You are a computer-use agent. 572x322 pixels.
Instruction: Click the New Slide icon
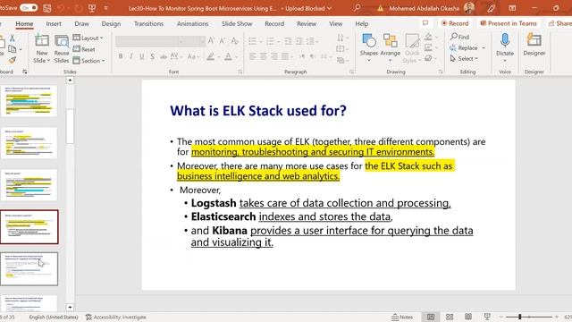coord(42,41)
